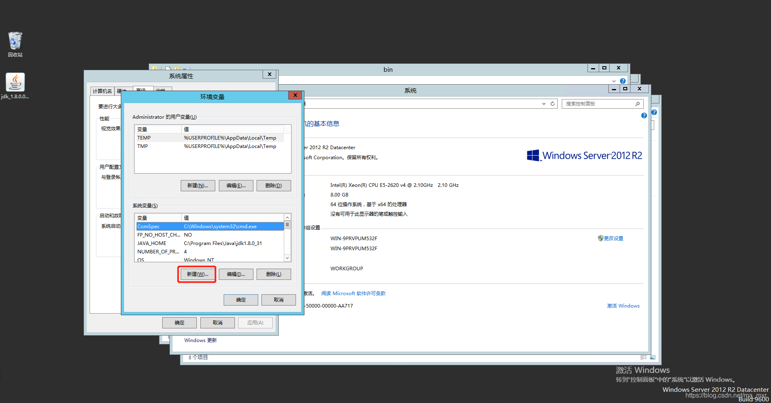Open Windows 更新 link
This screenshot has height=403, width=771.
coord(200,340)
